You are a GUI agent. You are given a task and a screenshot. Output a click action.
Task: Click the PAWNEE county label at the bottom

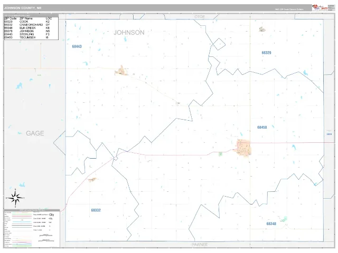[200, 245]
